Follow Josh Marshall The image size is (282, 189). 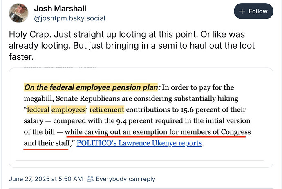pos(253,11)
